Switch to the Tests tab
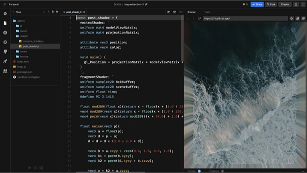The width and height of the screenshot is (307, 173). [207, 12]
